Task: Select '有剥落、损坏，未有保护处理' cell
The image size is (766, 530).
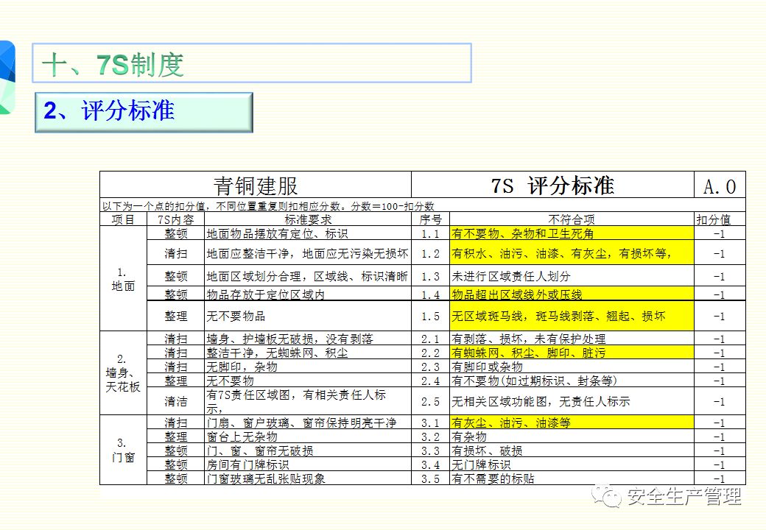Action: point(572,339)
